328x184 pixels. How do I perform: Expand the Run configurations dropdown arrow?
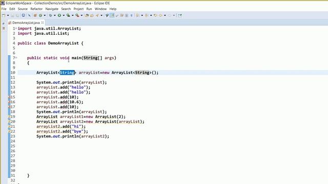click(x=64, y=15)
